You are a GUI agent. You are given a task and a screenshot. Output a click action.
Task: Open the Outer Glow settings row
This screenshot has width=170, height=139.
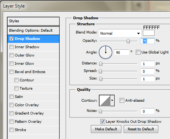[33, 55]
